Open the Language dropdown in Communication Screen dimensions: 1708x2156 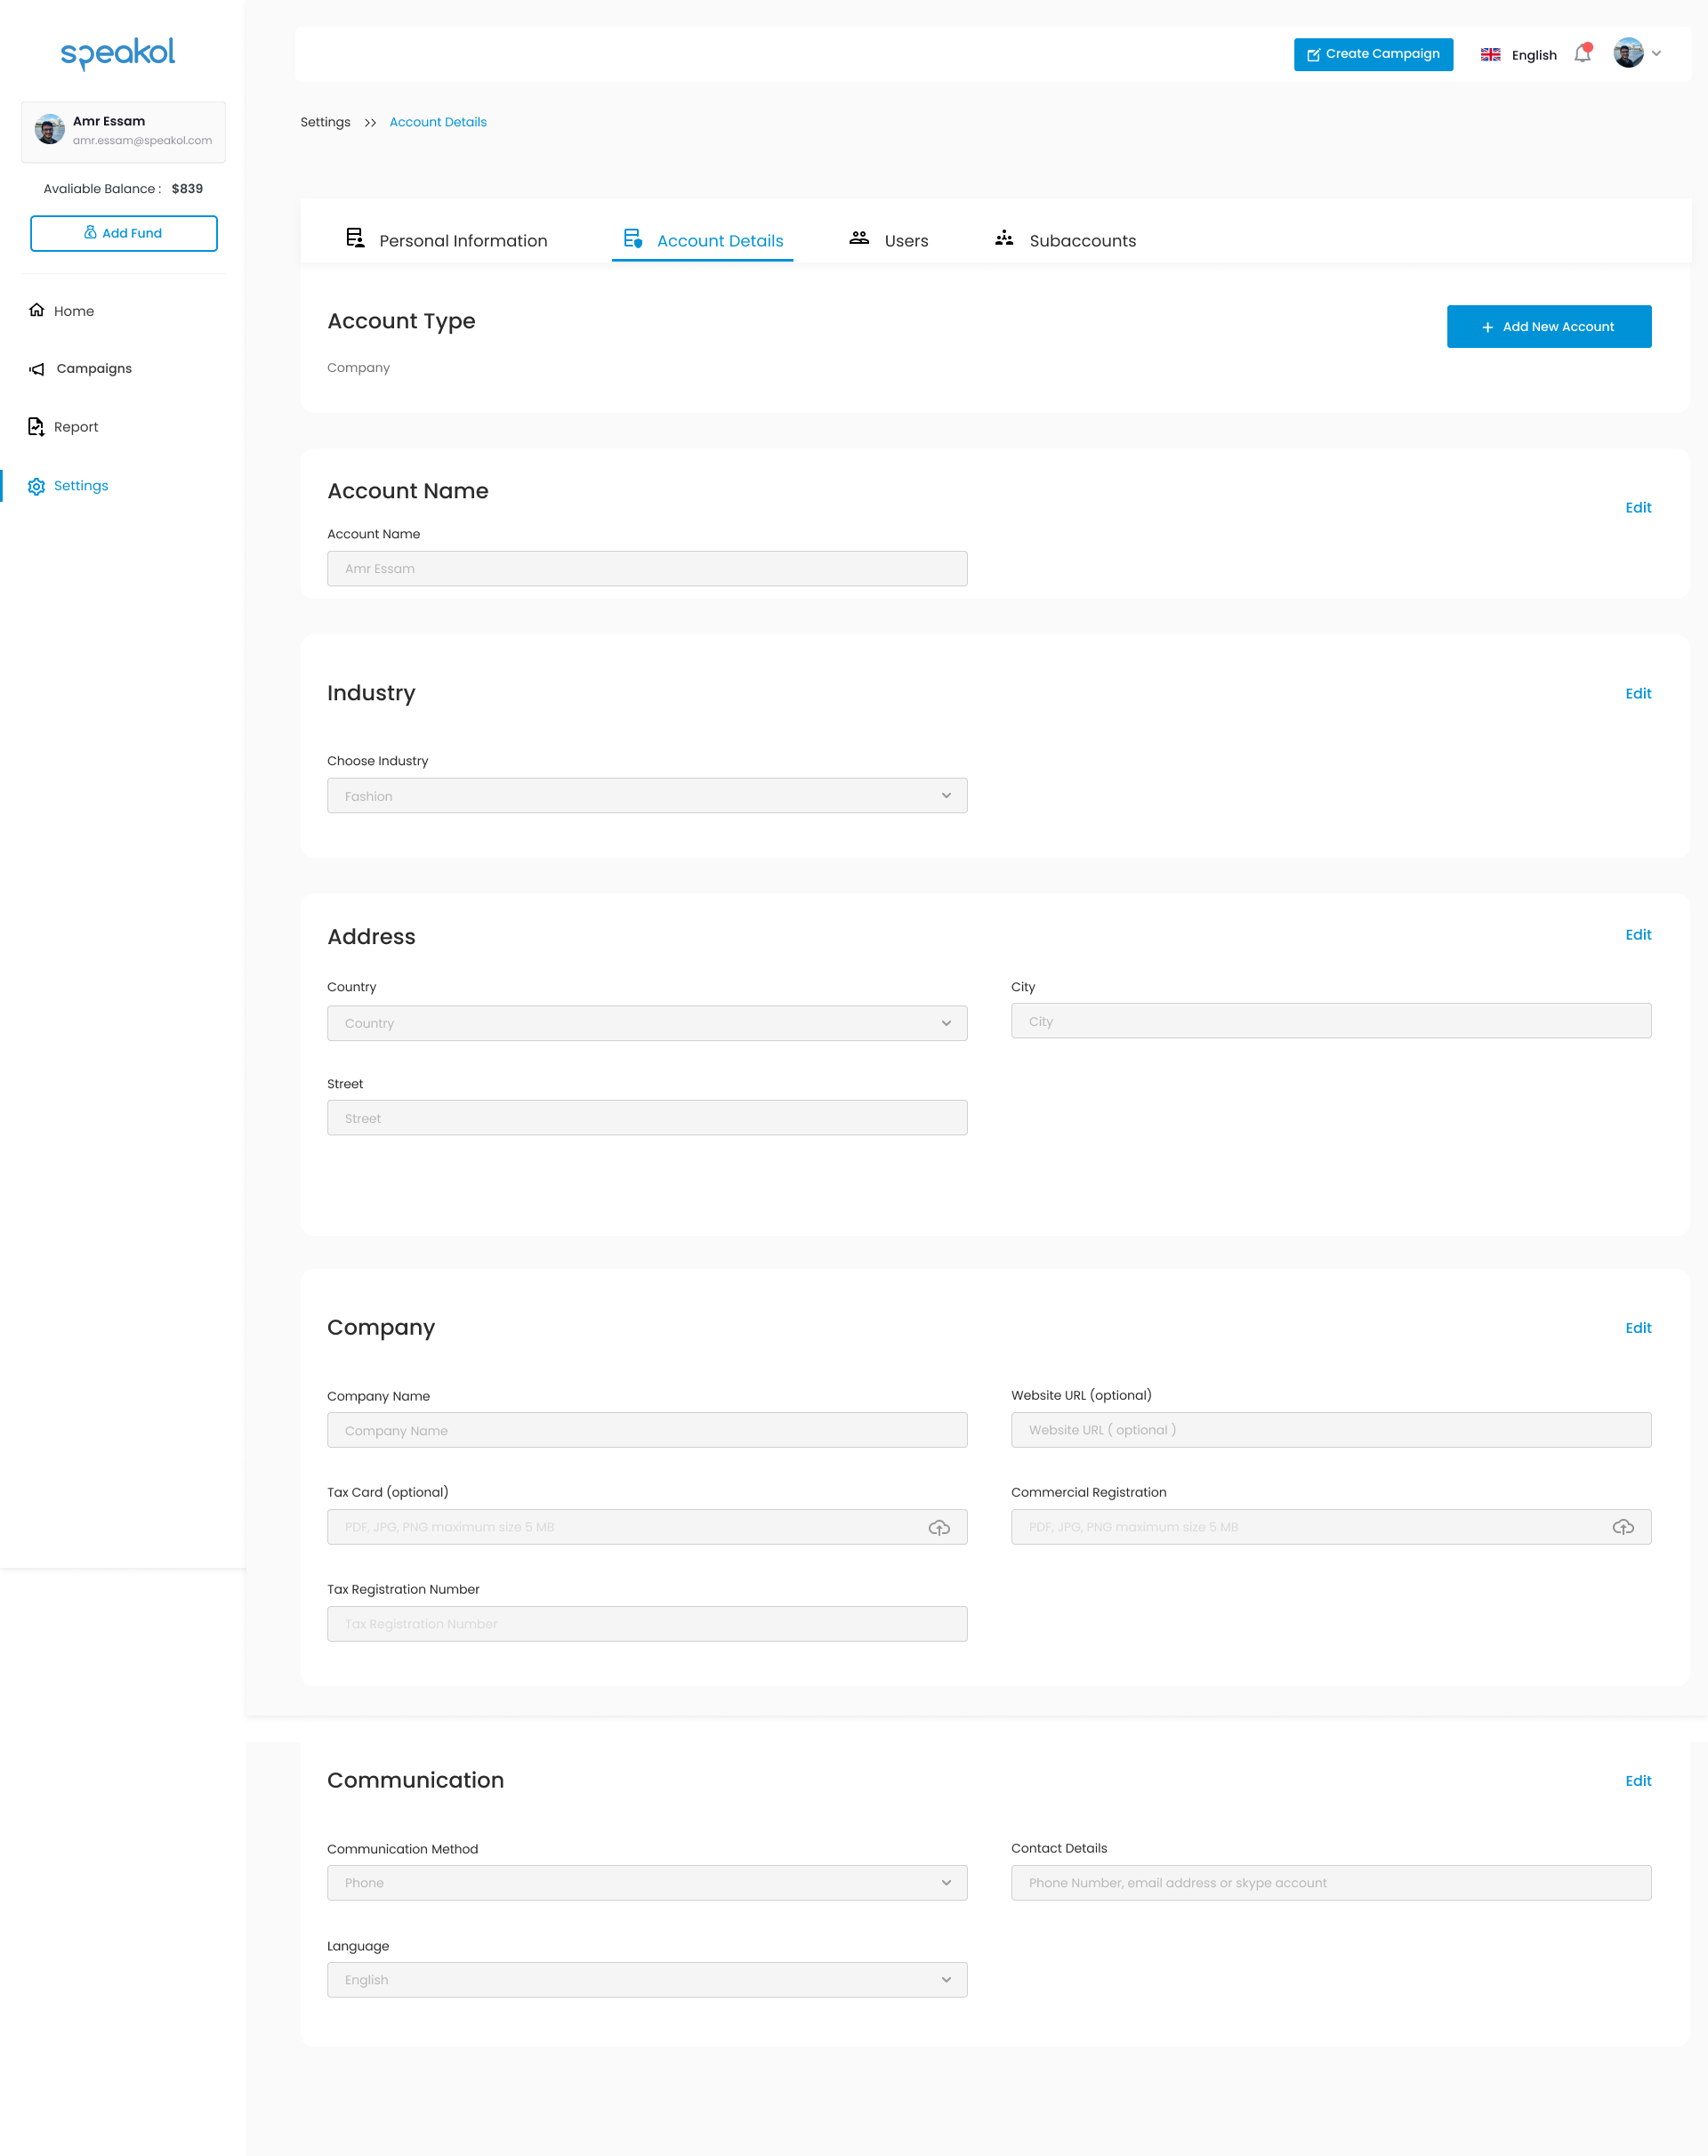[x=647, y=1980]
